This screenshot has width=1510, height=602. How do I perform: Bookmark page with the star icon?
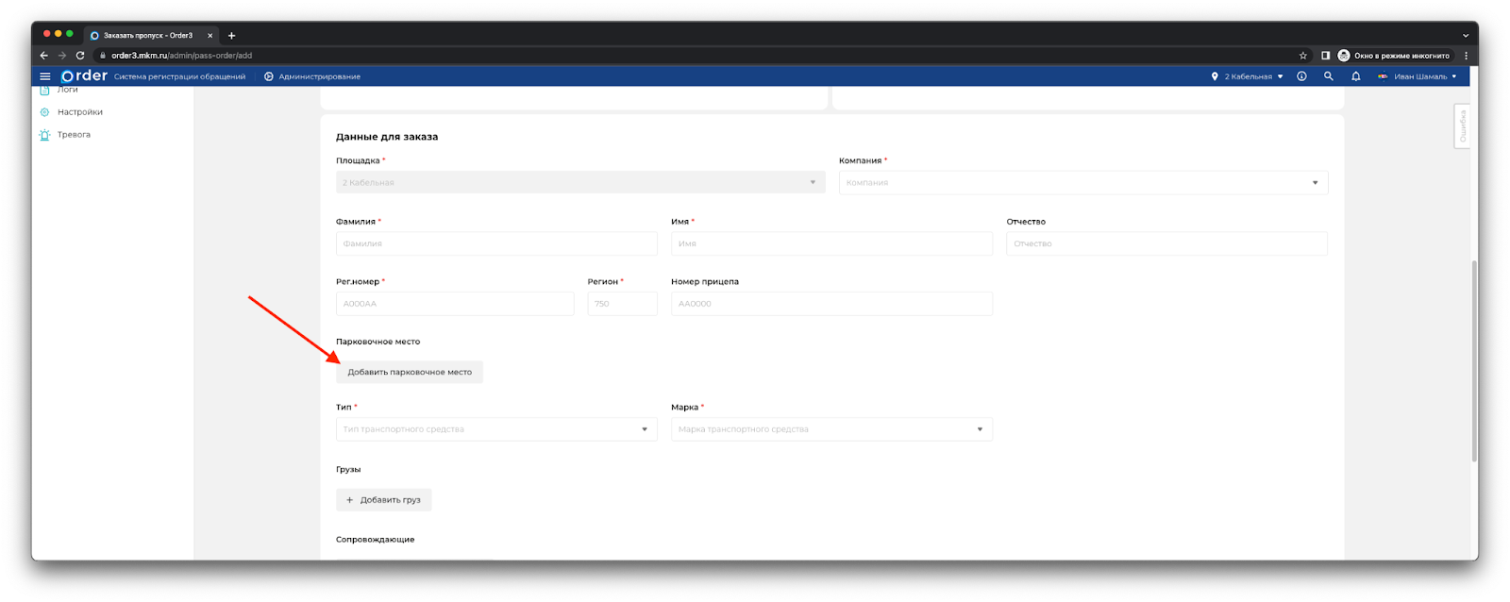click(x=1303, y=56)
